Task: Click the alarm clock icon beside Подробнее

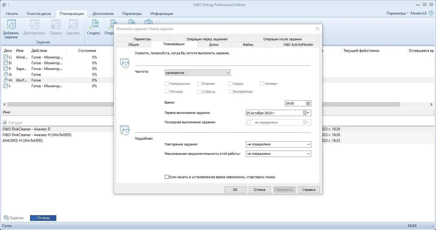Action: click(125, 130)
